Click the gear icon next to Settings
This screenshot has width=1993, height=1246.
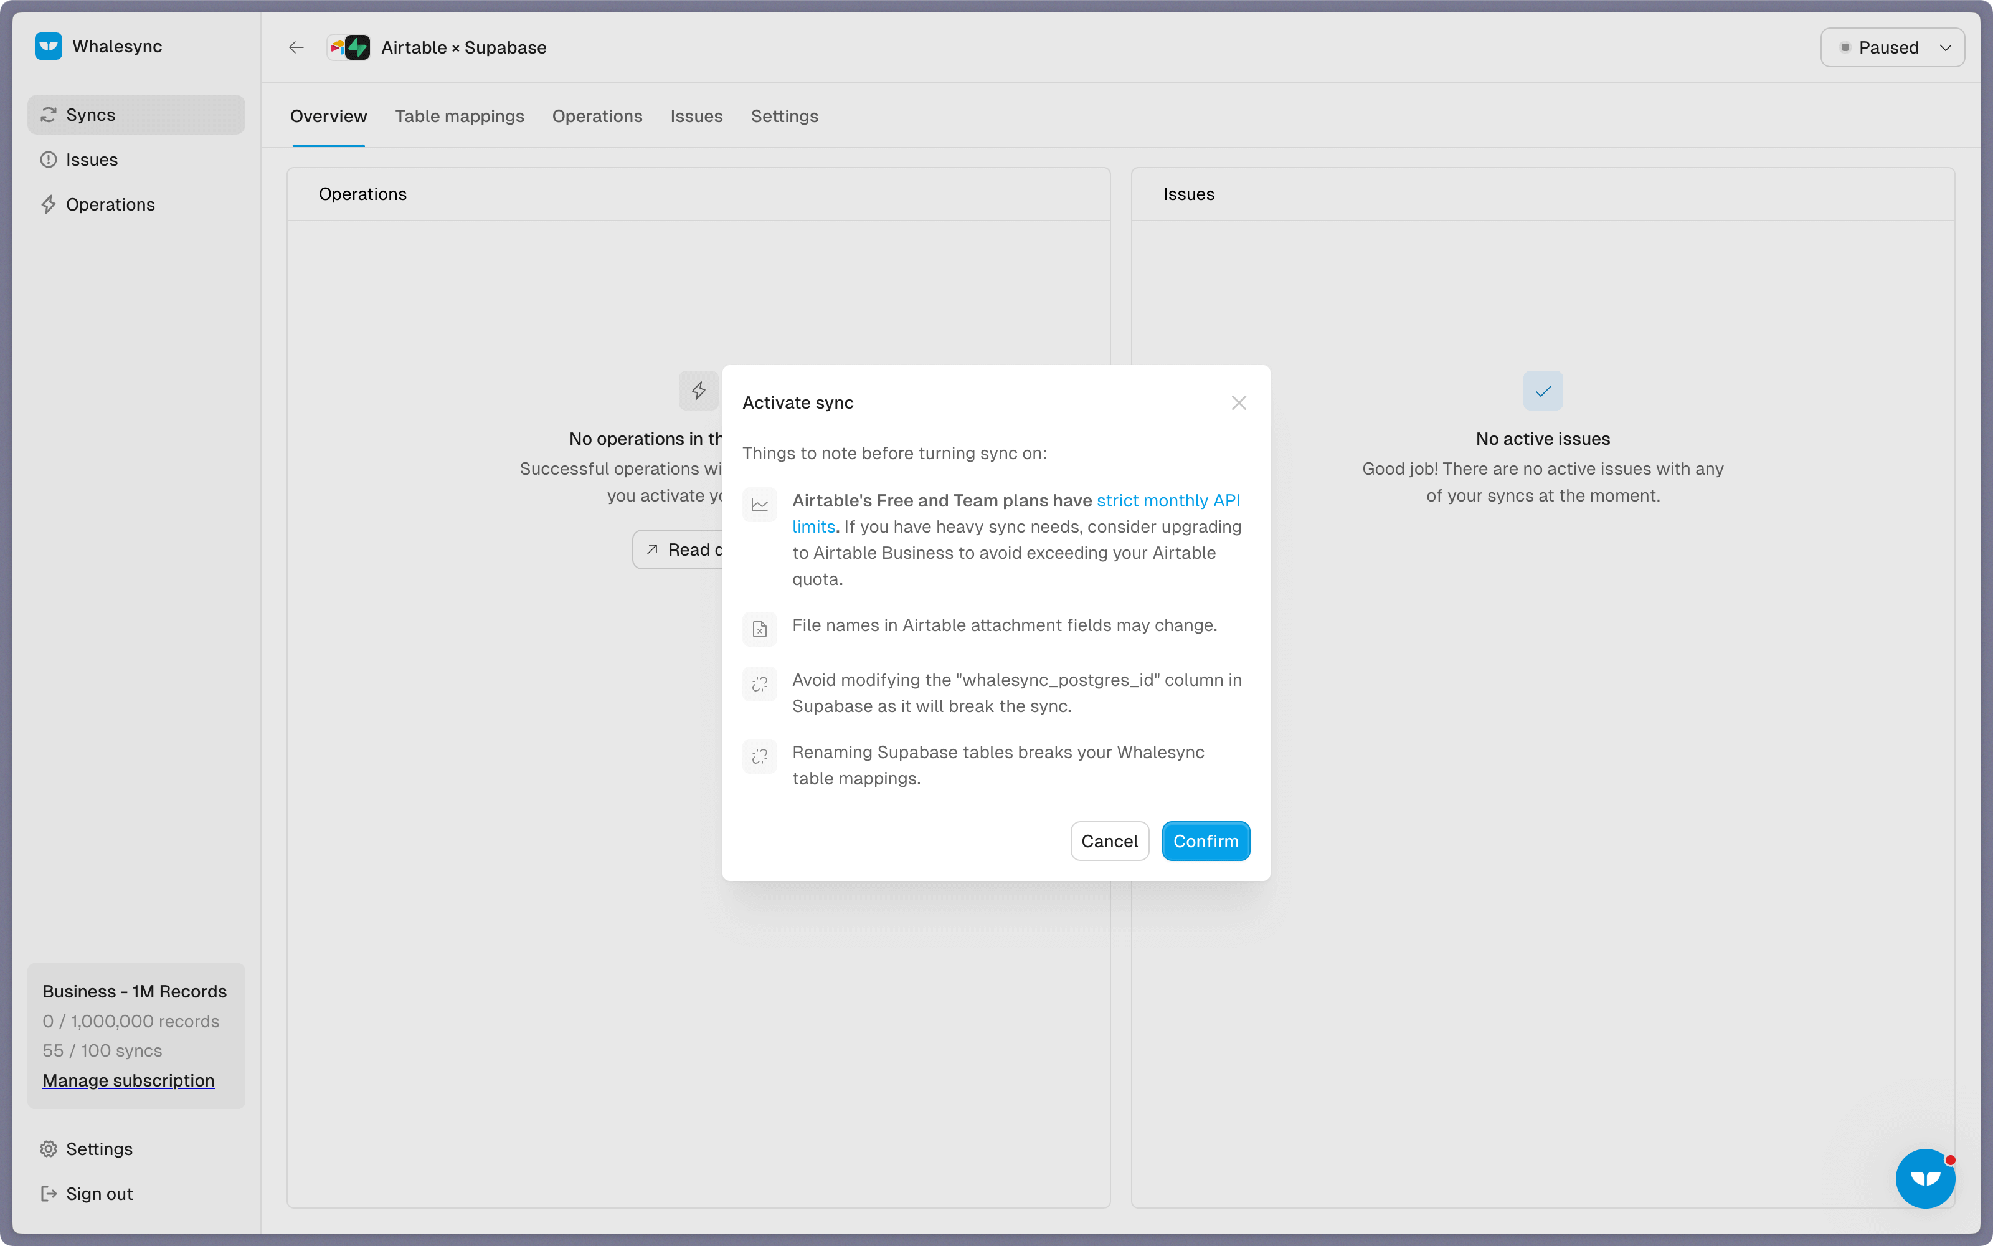point(49,1149)
